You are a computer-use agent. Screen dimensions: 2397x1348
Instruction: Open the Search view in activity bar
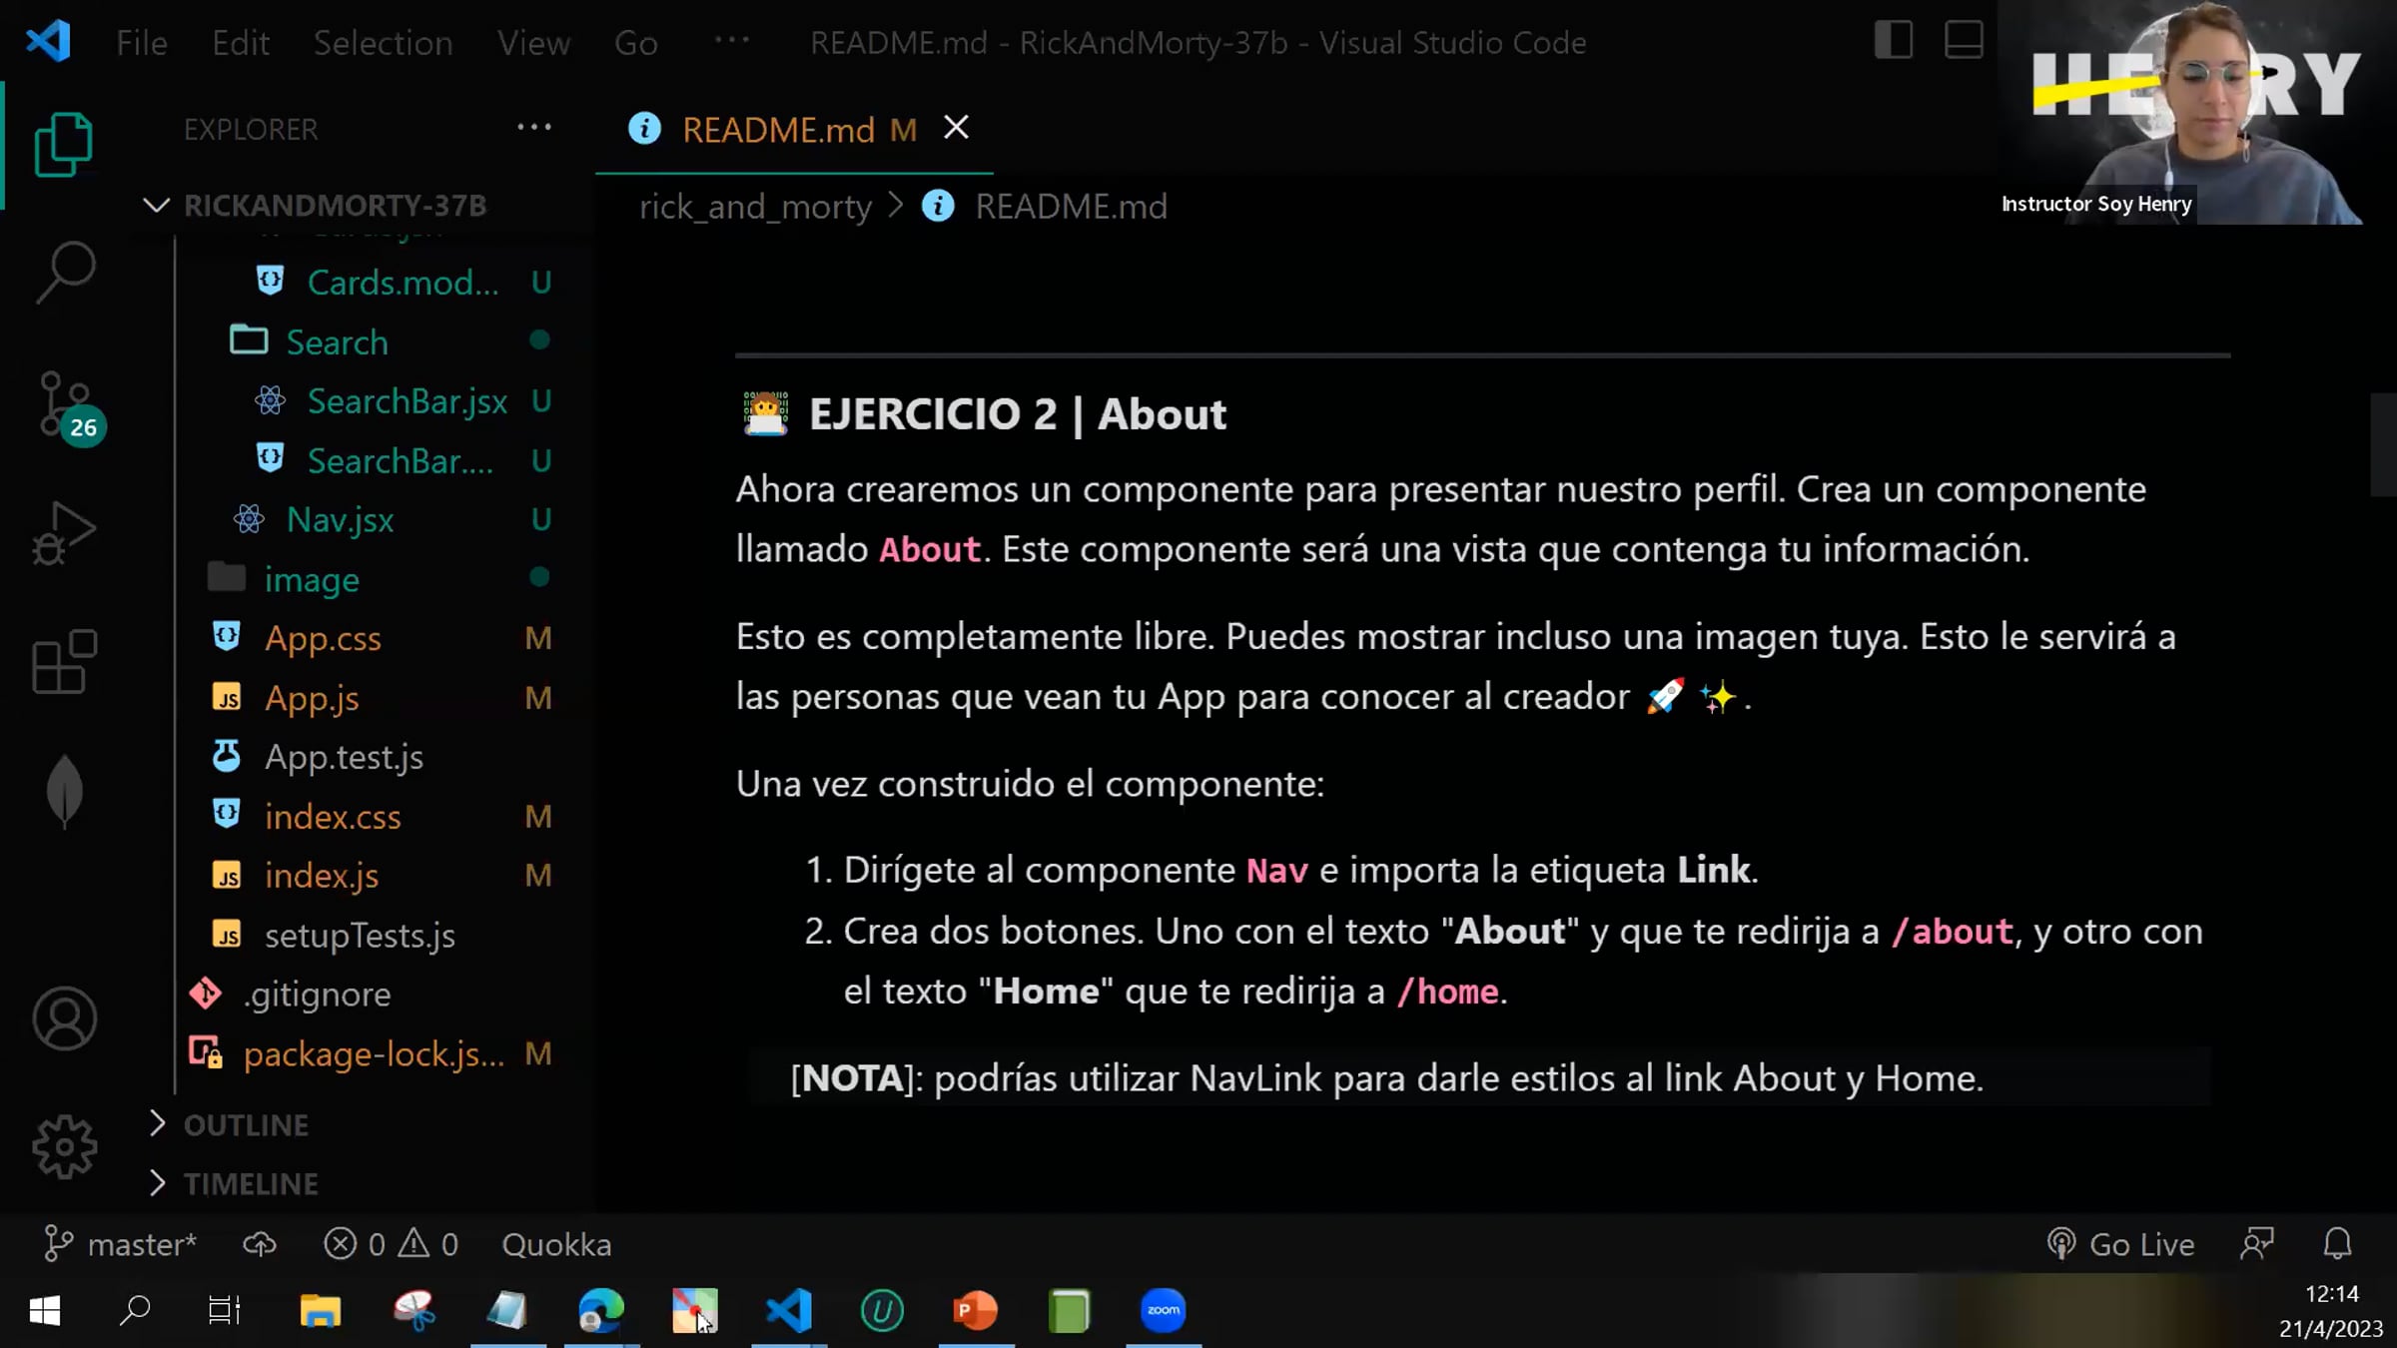(x=65, y=272)
